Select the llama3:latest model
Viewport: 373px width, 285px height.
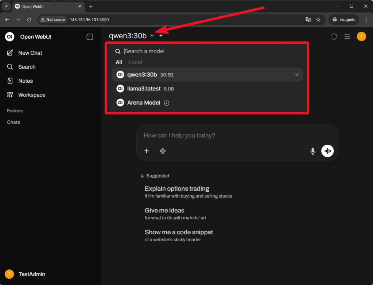click(x=144, y=89)
